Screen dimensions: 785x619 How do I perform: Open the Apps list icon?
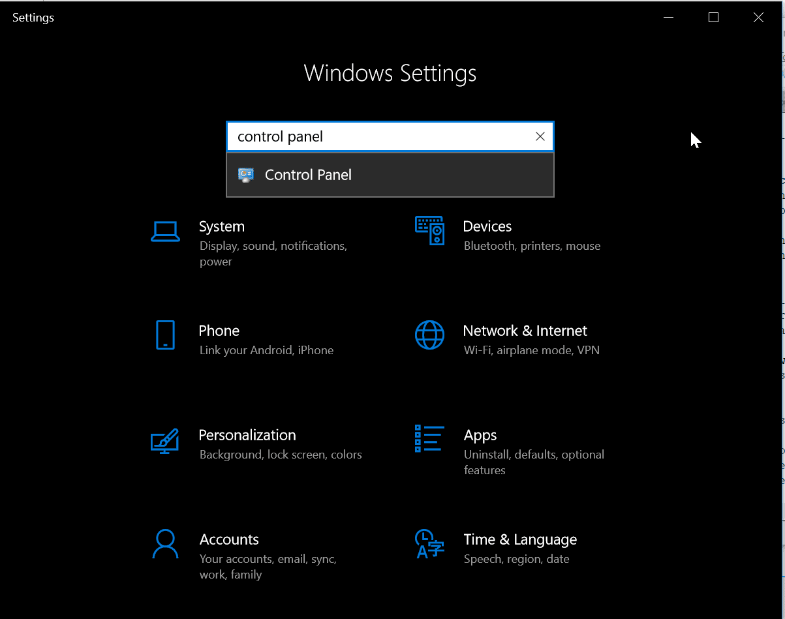tap(429, 438)
